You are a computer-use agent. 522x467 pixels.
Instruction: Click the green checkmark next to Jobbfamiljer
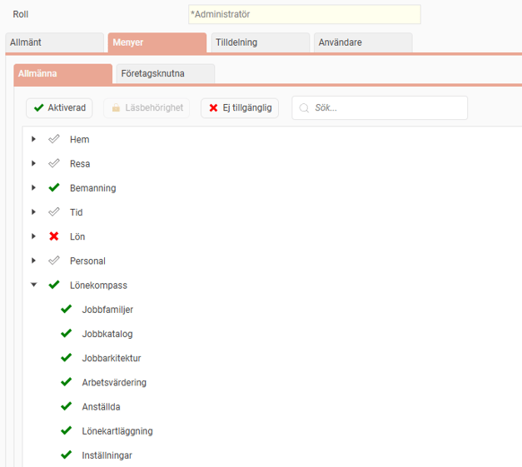pos(67,310)
